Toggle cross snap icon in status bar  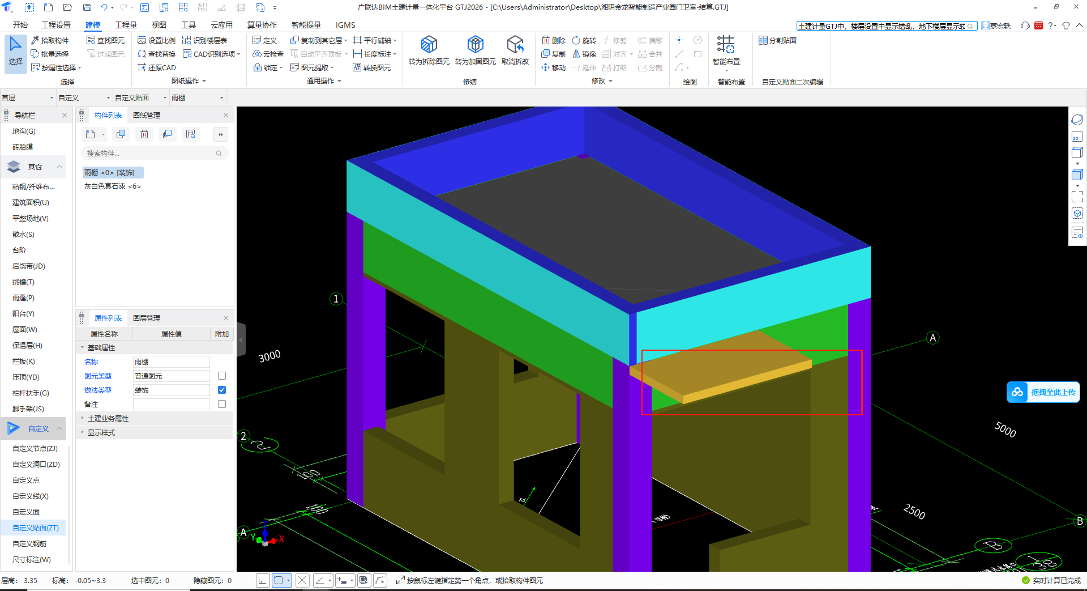(x=302, y=580)
